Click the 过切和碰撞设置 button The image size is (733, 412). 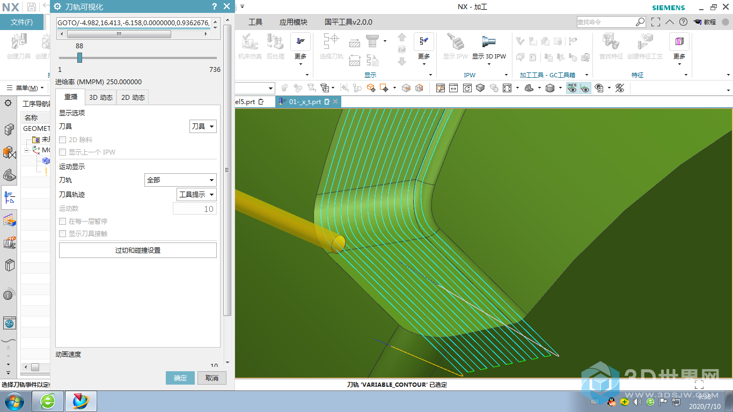(138, 250)
